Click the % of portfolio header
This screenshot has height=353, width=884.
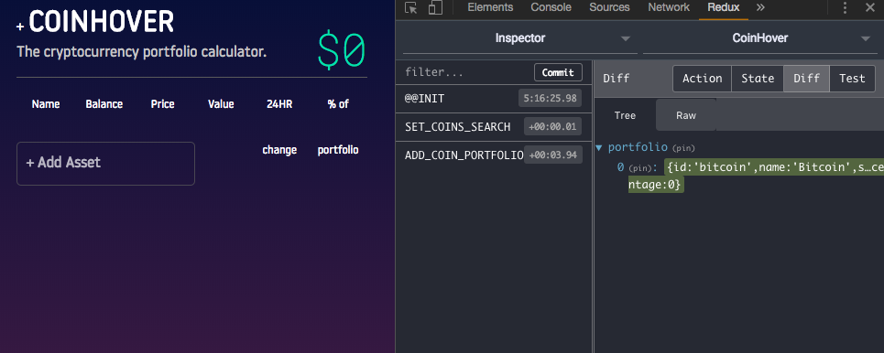(x=338, y=127)
